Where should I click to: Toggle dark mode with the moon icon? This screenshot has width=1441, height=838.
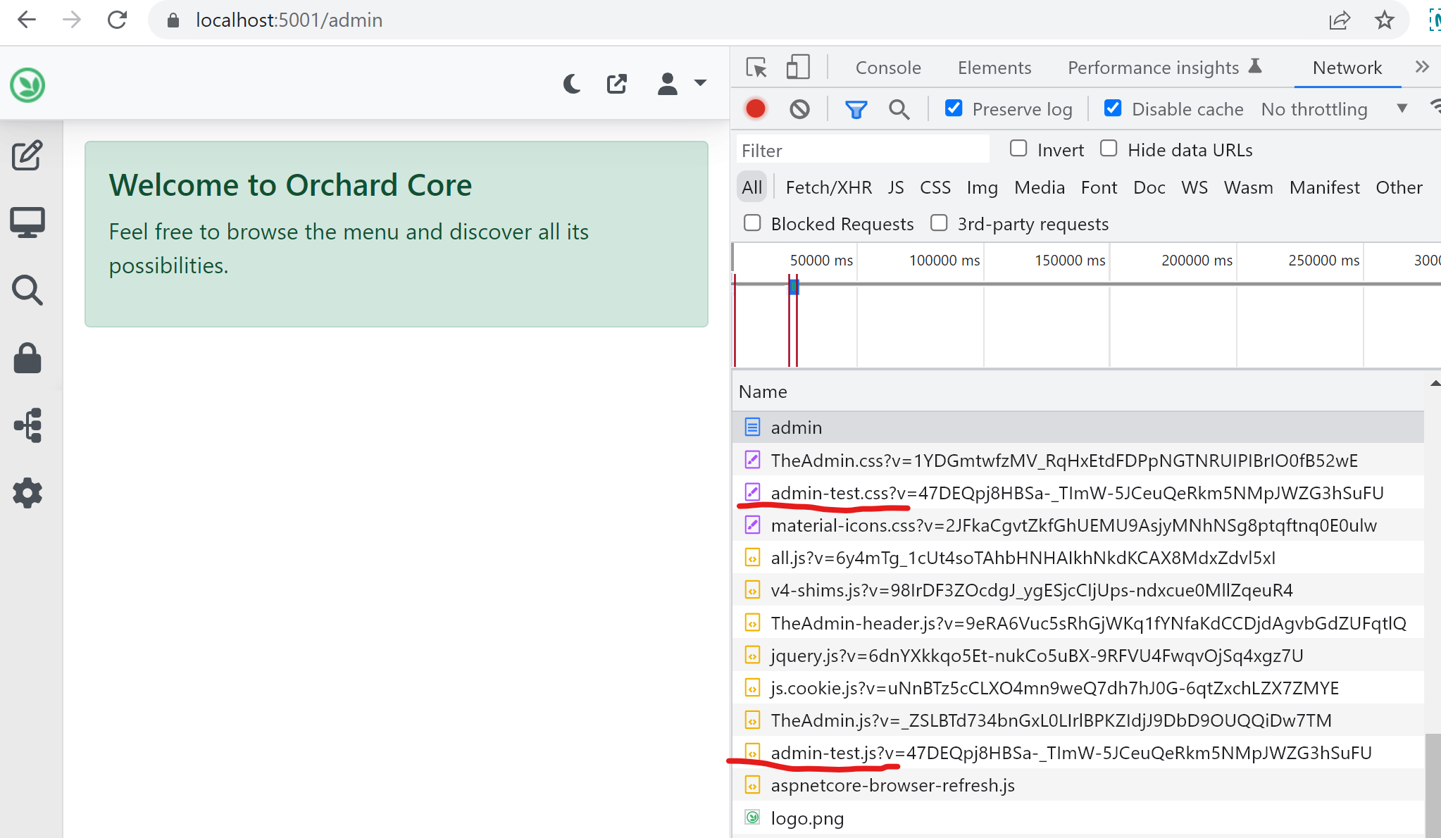[572, 83]
